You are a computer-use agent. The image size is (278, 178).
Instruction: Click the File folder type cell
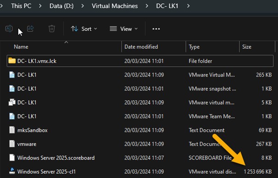pyautogui.click(x=200, y=61)
